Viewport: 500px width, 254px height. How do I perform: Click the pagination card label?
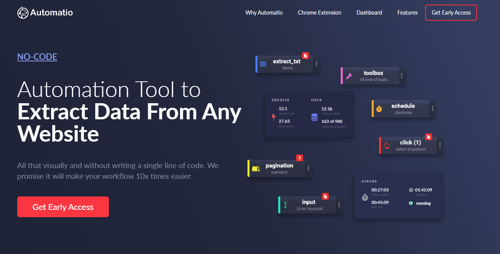279,166
